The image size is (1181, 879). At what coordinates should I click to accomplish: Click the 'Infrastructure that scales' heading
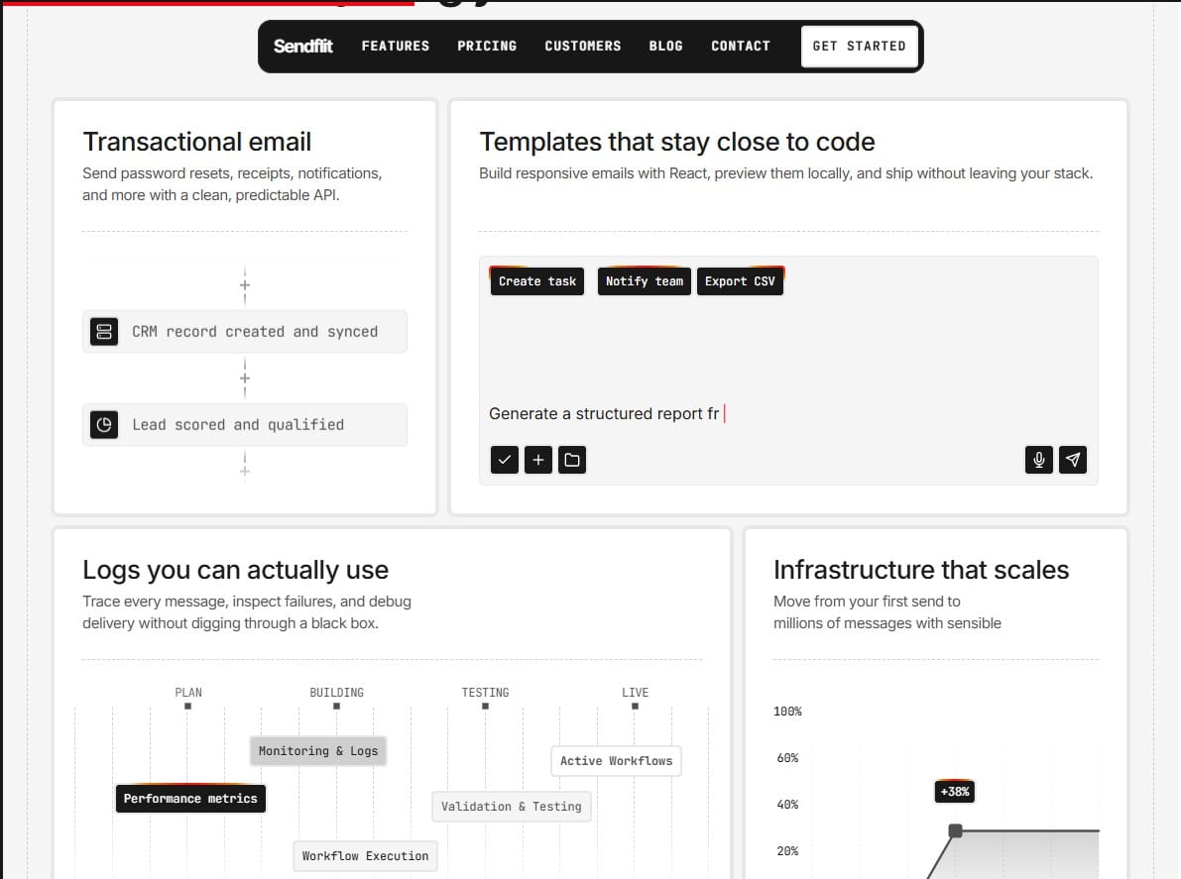[921, 570]
